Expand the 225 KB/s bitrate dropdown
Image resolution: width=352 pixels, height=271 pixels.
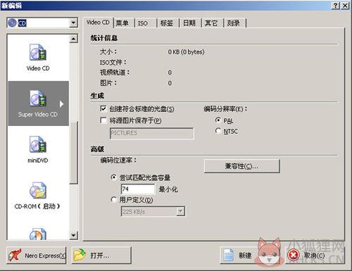180,211
